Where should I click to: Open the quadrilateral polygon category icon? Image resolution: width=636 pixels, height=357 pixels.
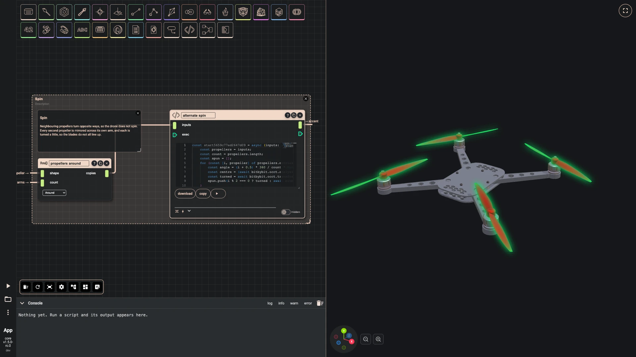pyautogui.click(x=172, y=12)
